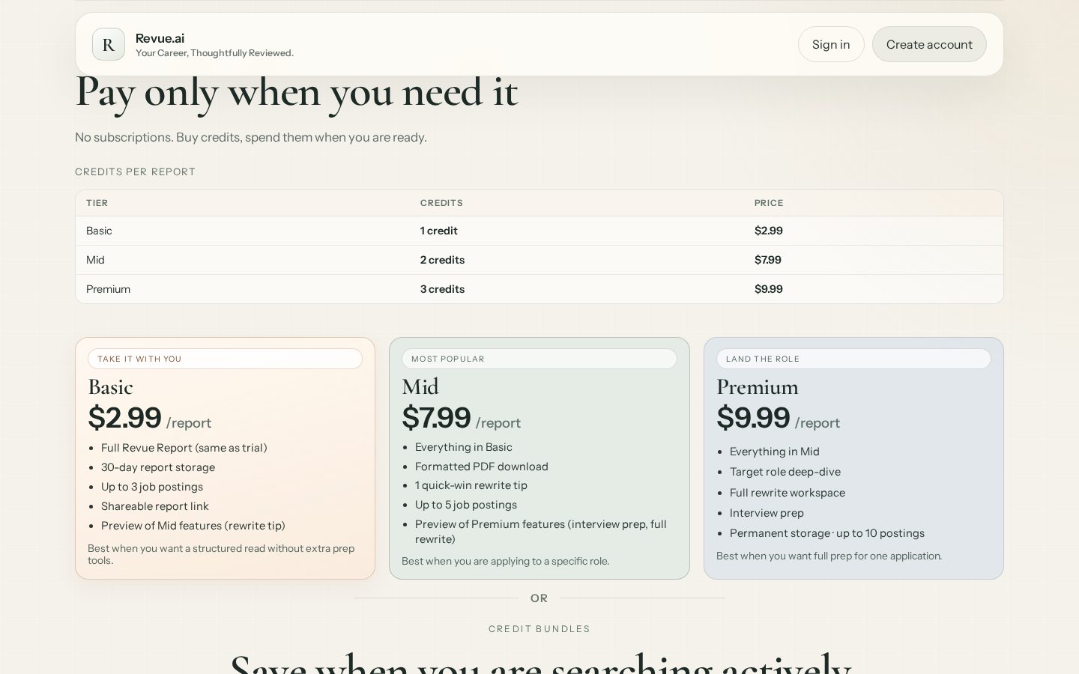Viewport: 1079px width, 674px height.
Task: Select the Mid row in the credits table
Action: click(539, 260)
